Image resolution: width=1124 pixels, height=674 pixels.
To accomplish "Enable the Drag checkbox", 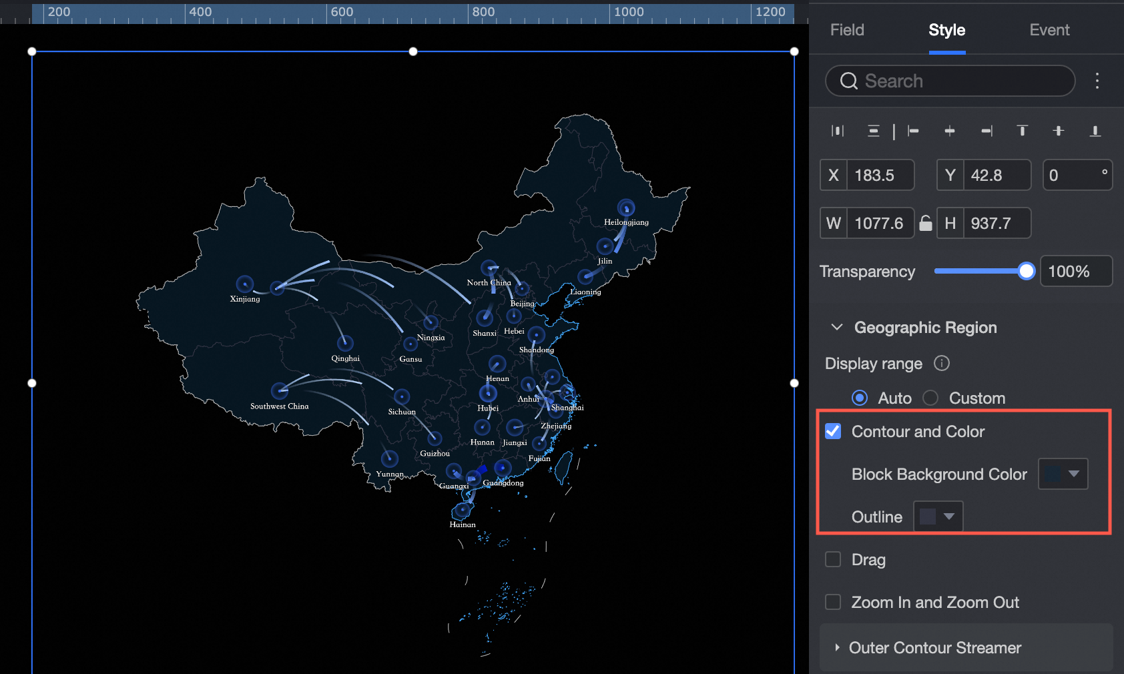I will [x=833, y=559].
